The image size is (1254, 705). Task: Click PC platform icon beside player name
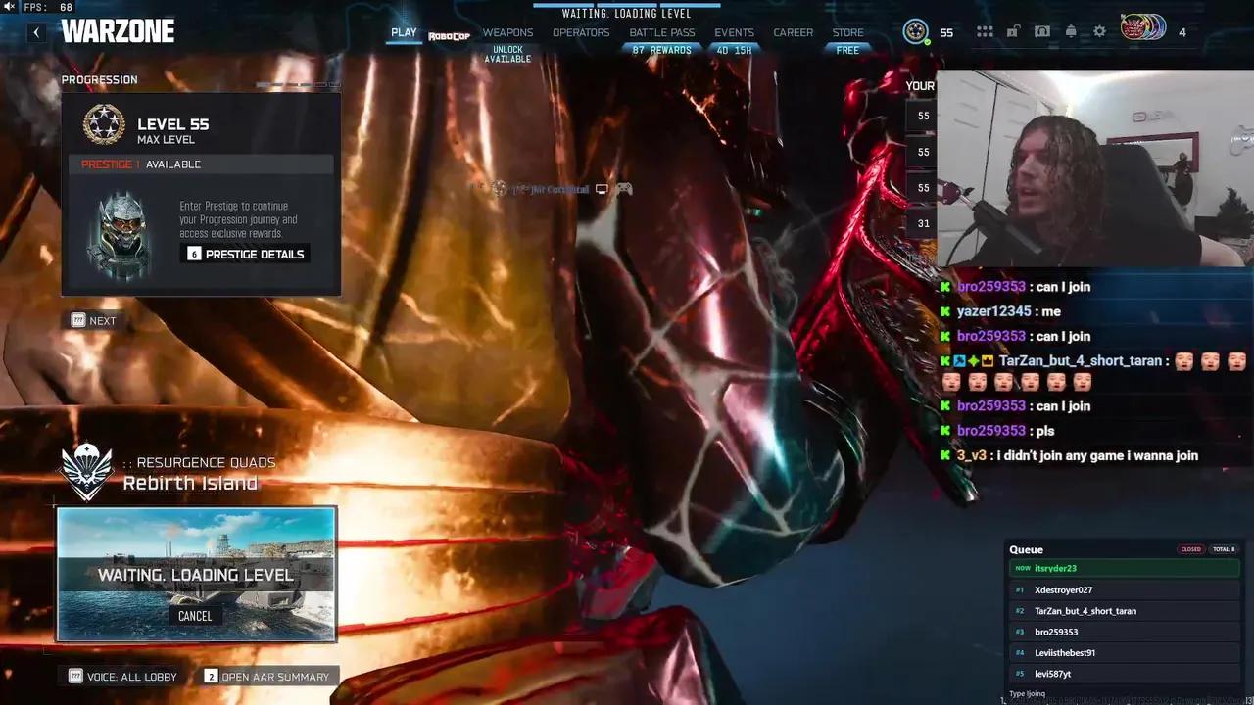(603, 189)
